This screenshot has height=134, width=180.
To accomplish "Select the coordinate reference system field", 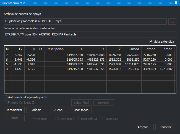I will (90, 35).
